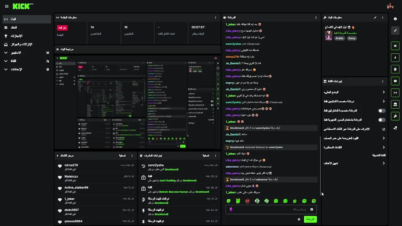The height and width of the screenshot is (226, 402).
Task: Open moderator actions panel three-dot menu
Action: (215, 156)
